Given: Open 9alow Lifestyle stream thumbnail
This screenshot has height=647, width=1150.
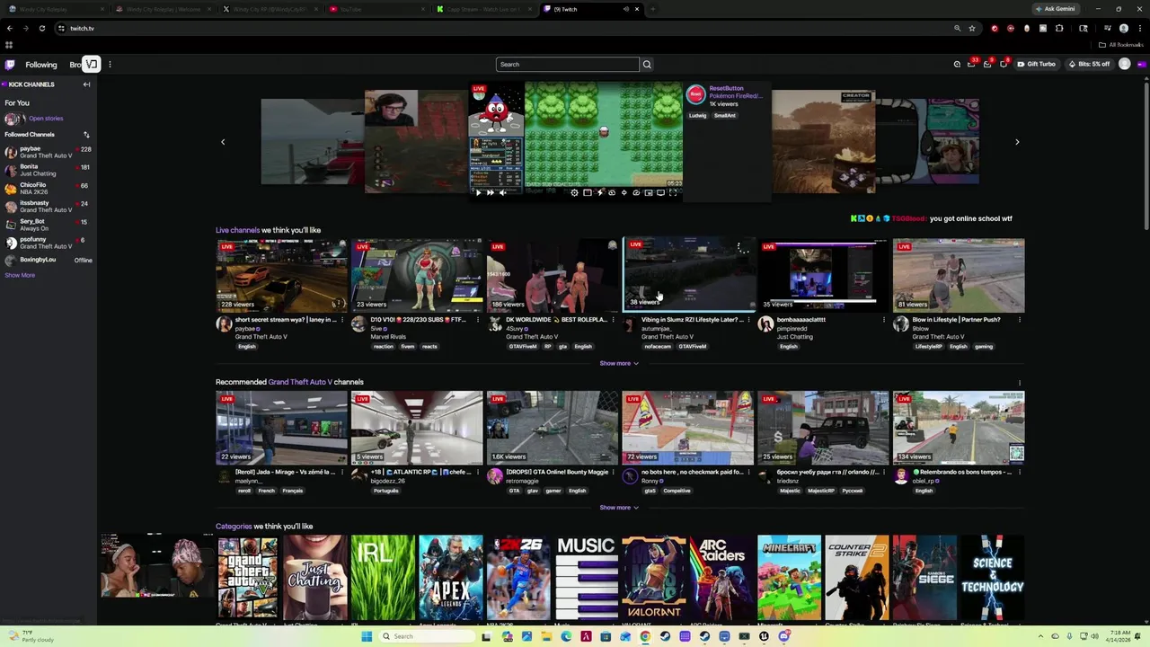Looking at the screenshot, I should [x=959, y=275].
